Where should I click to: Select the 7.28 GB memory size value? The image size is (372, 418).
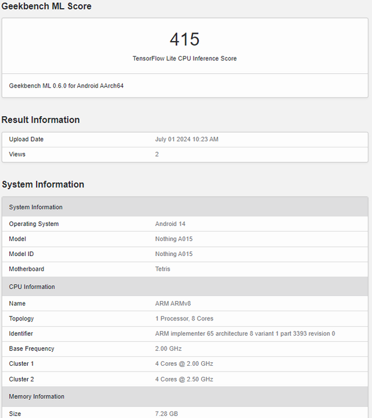click(x=166, y=414)
